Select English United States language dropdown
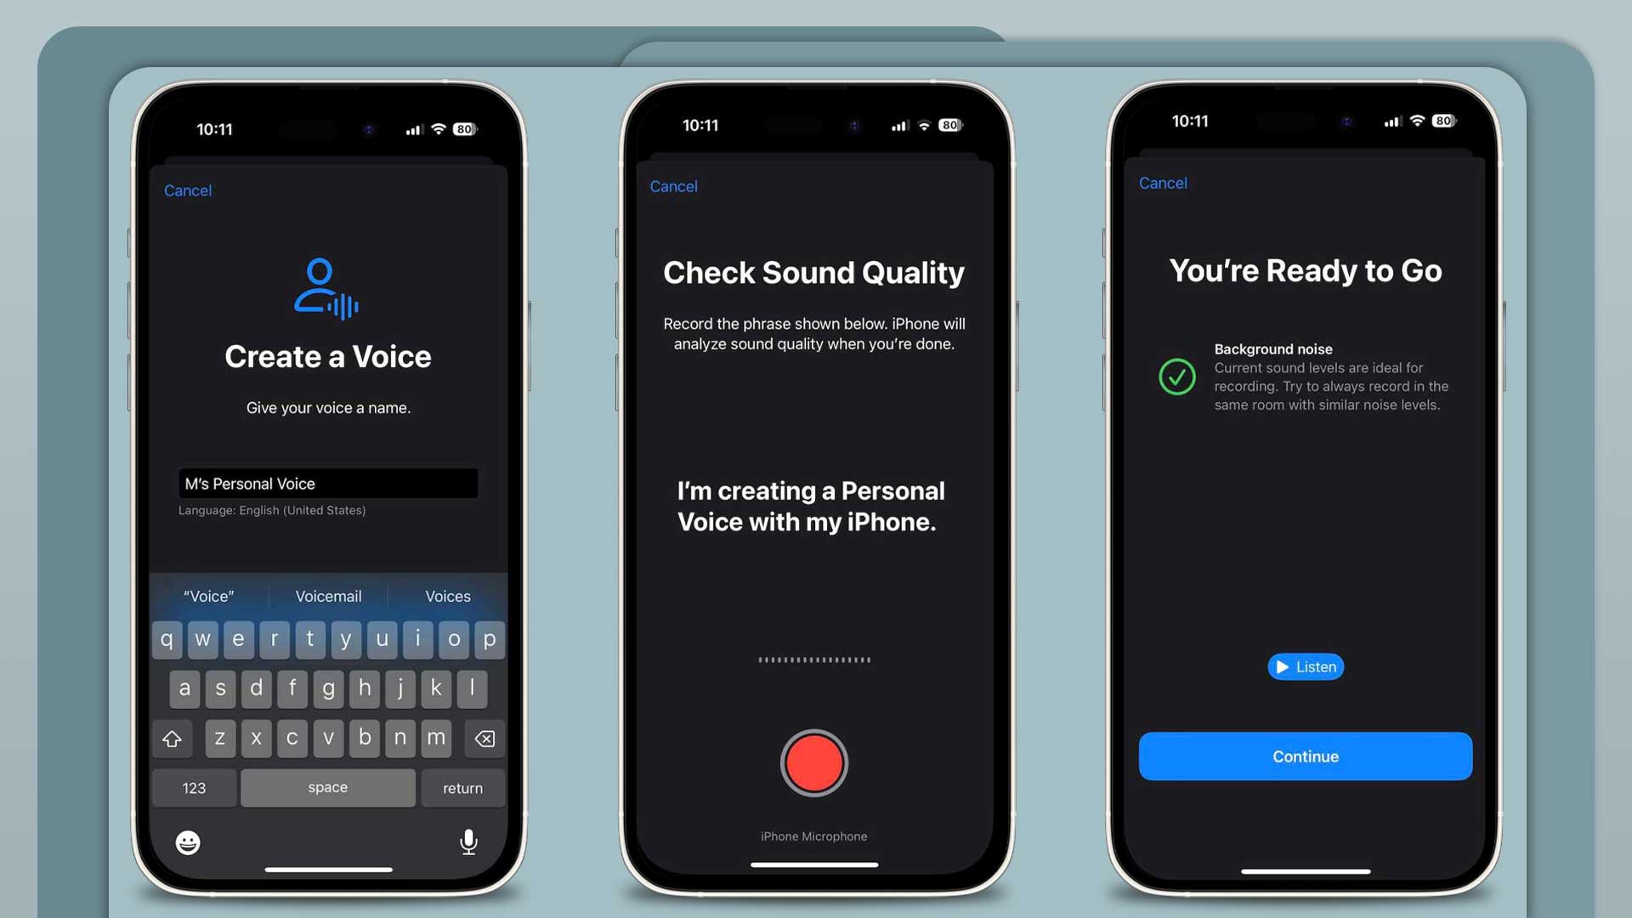1632x918 pixels. pyautogui.click(x=272, y=510)
